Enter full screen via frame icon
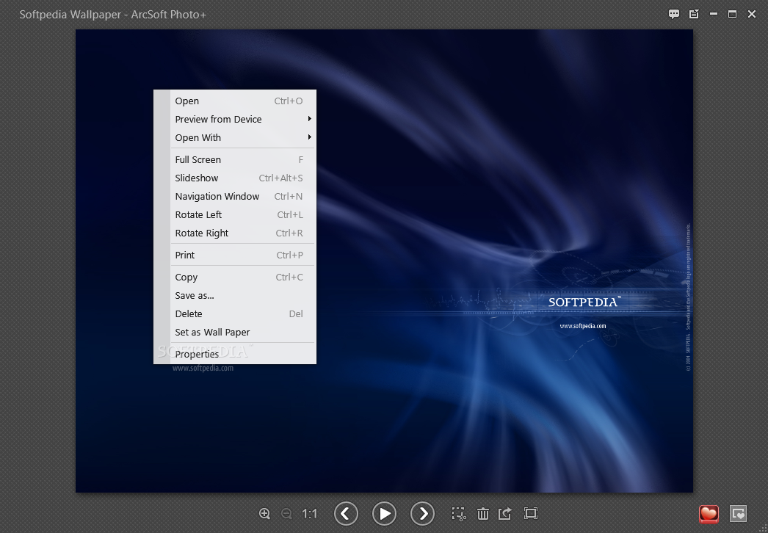Screen dimensions: 768x533 530,513
